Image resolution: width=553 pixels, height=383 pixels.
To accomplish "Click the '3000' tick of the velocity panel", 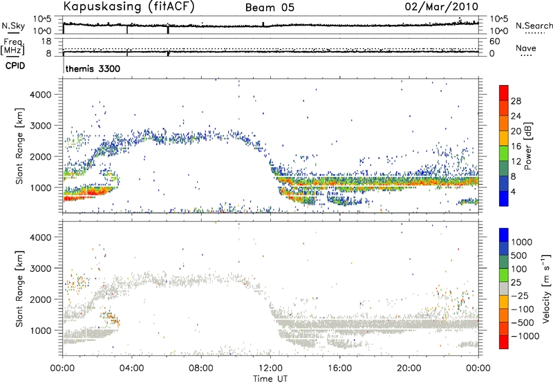I will 40,268.
